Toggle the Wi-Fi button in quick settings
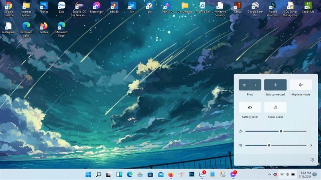The width and height of the screenshot is (321, 180). pos(244,85)
